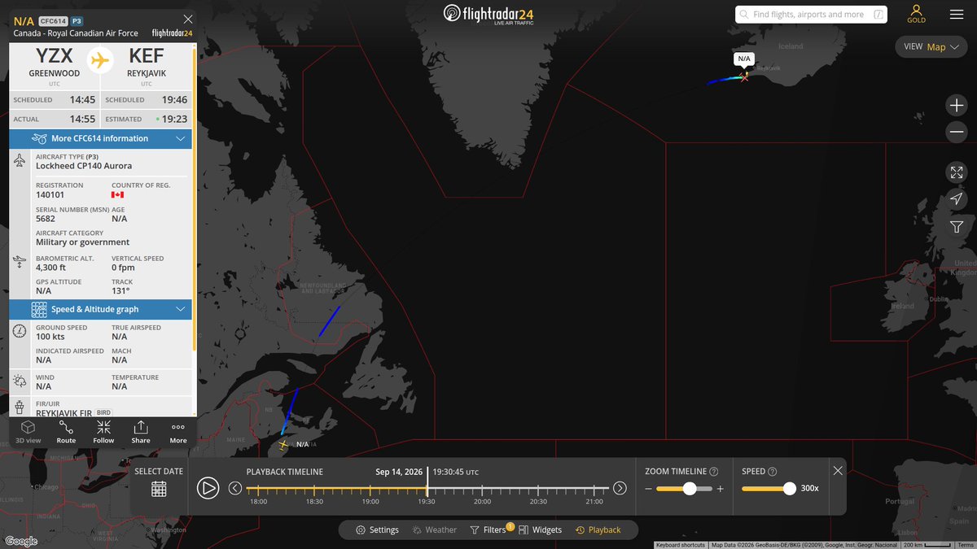
Task: Click the Google logo link
Action: pos(20,541)
